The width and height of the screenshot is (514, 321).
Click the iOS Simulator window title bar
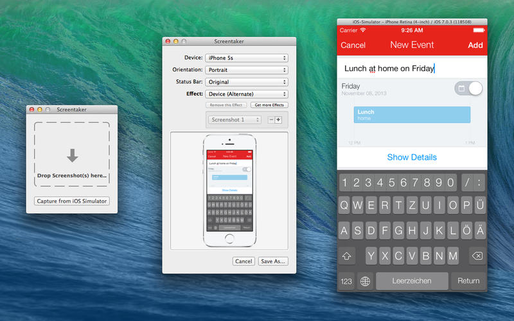[412, 22]
